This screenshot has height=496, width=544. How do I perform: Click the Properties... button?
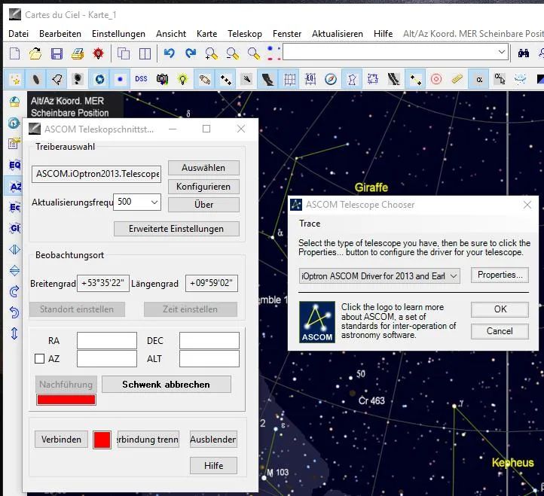pyautogui.click(x=500, y=275)
